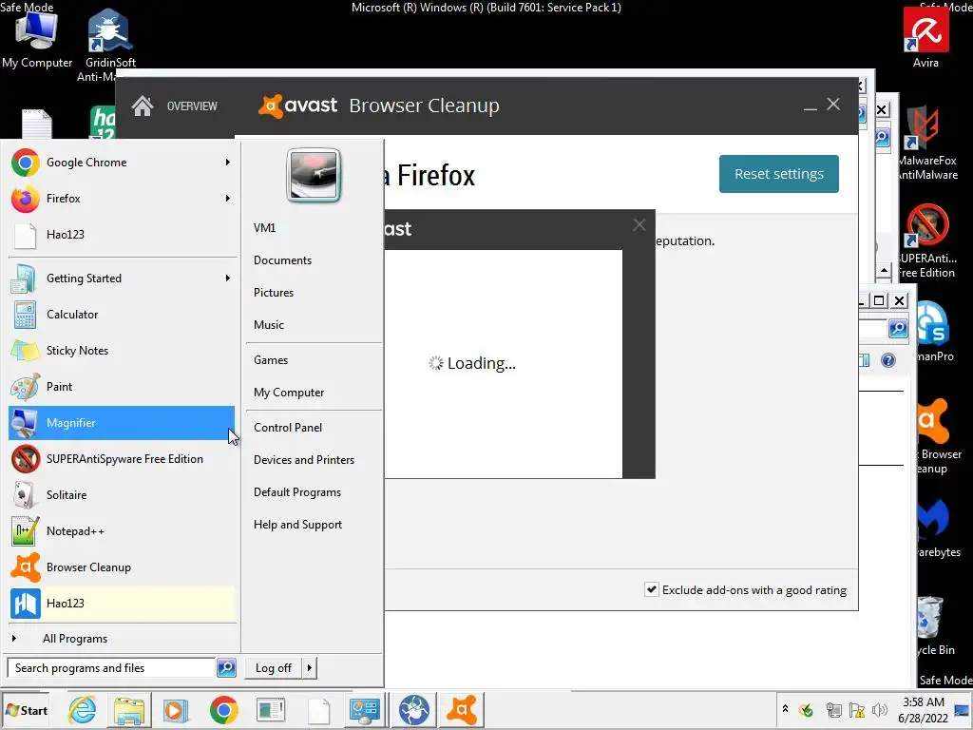Click the volume speaker tray icon
Image resolution: width=973 pixels, height=730 pixels.
point(879,710)
